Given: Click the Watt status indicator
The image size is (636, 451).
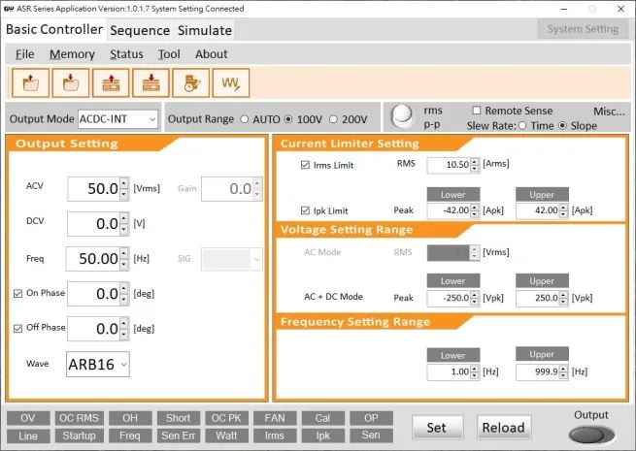Looking at the screenshot, I should pos(226,435).
